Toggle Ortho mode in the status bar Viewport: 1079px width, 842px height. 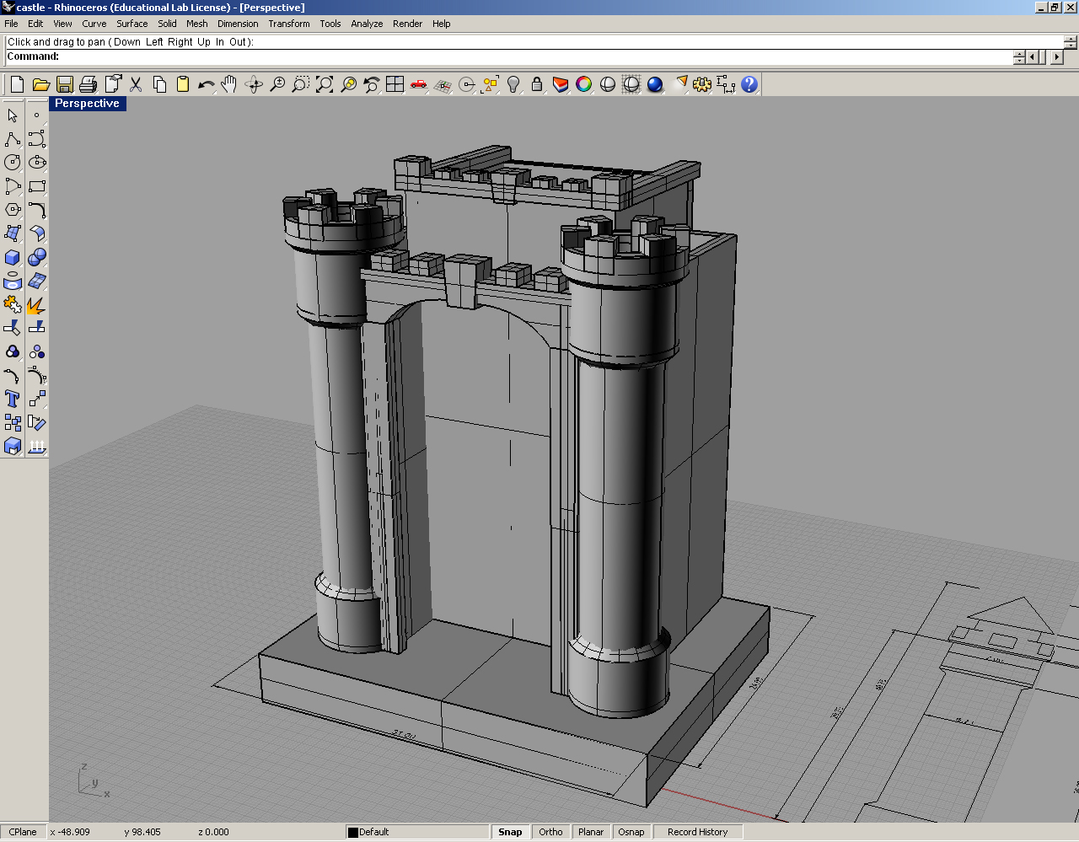click(x=550, y=832)
